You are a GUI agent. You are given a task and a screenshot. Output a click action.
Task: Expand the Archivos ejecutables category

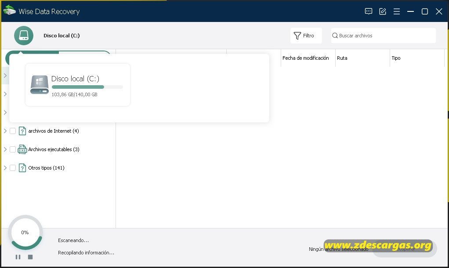click(x=5, y=149)
